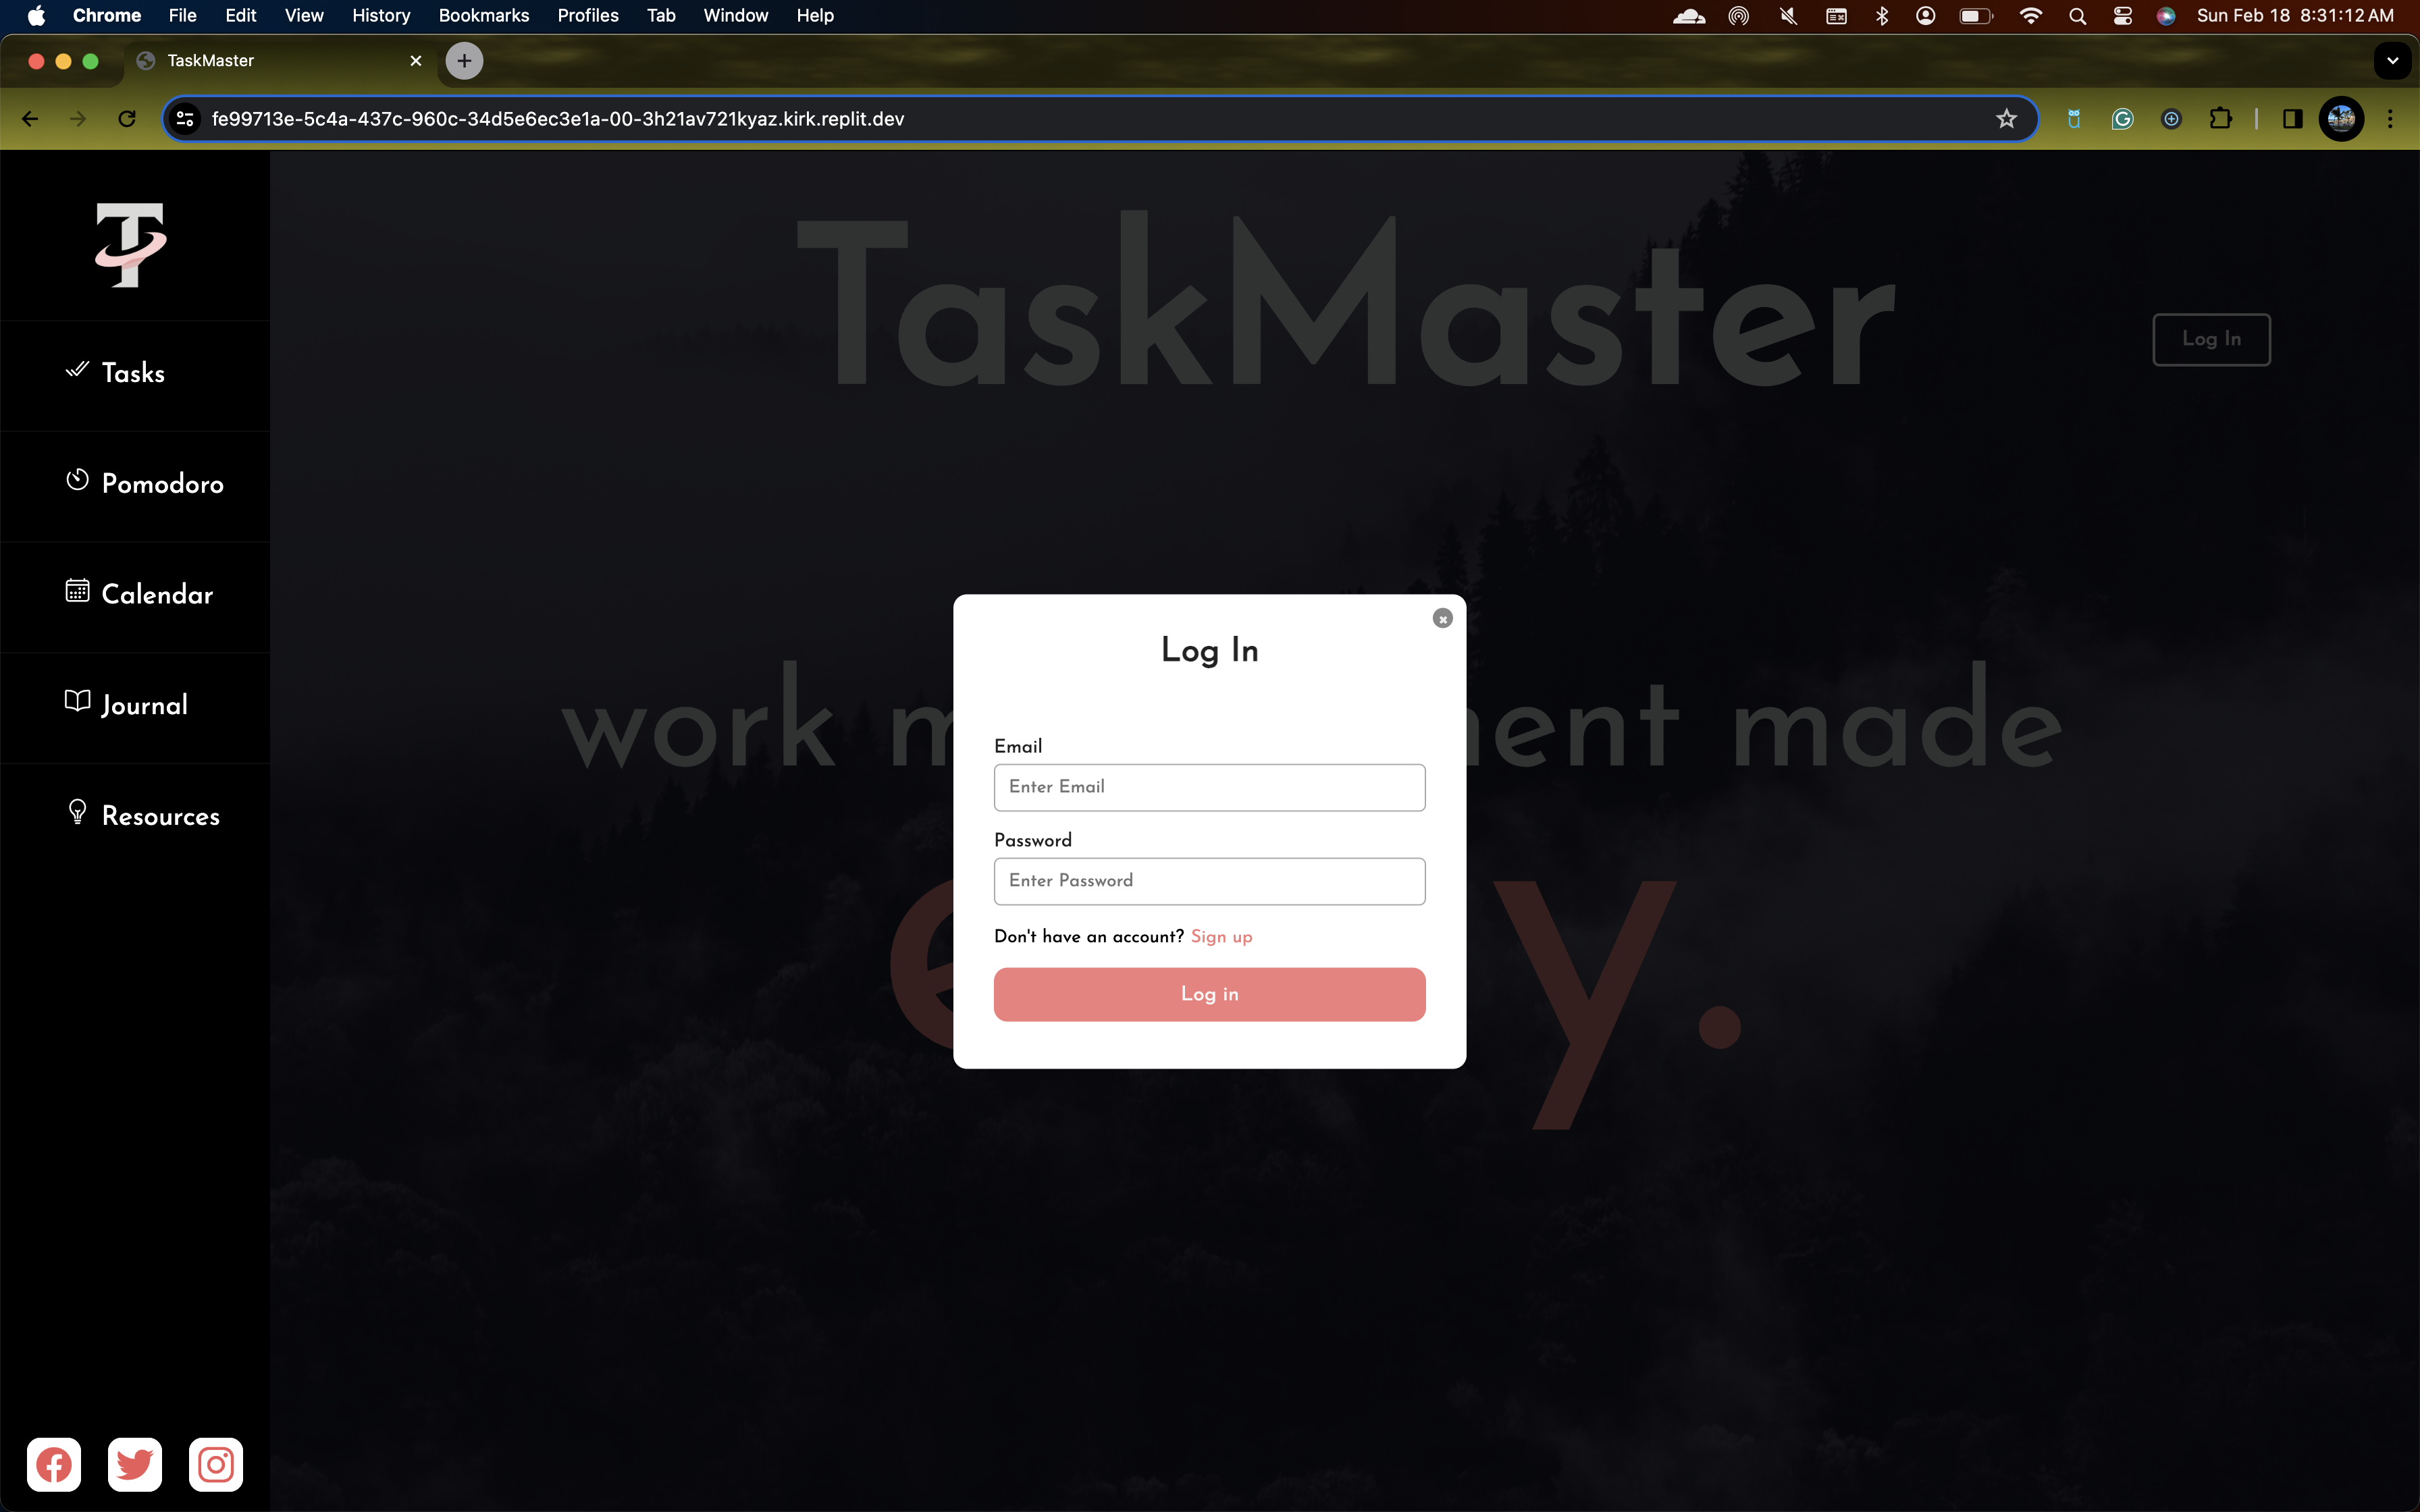Open macOS Control Center icon
Screen dimensions: 2420x1512
point(2122,15)
